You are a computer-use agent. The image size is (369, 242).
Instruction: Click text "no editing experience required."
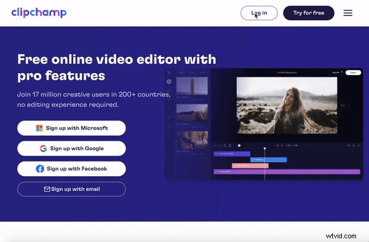pos(68,104)
